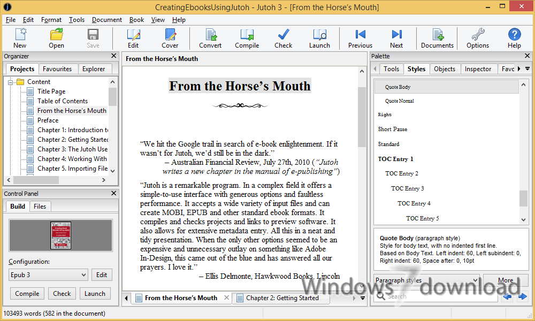
Task: Click the Help toolbar icon
Action: [514, 38]
